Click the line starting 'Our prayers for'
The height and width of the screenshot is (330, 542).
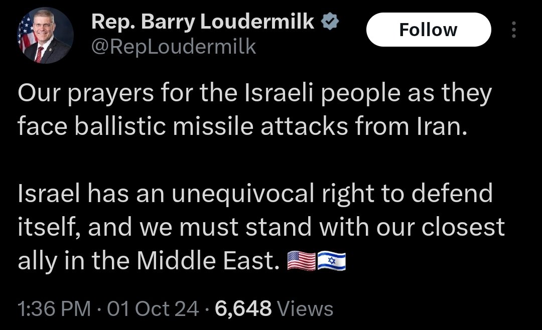(254, 95)
